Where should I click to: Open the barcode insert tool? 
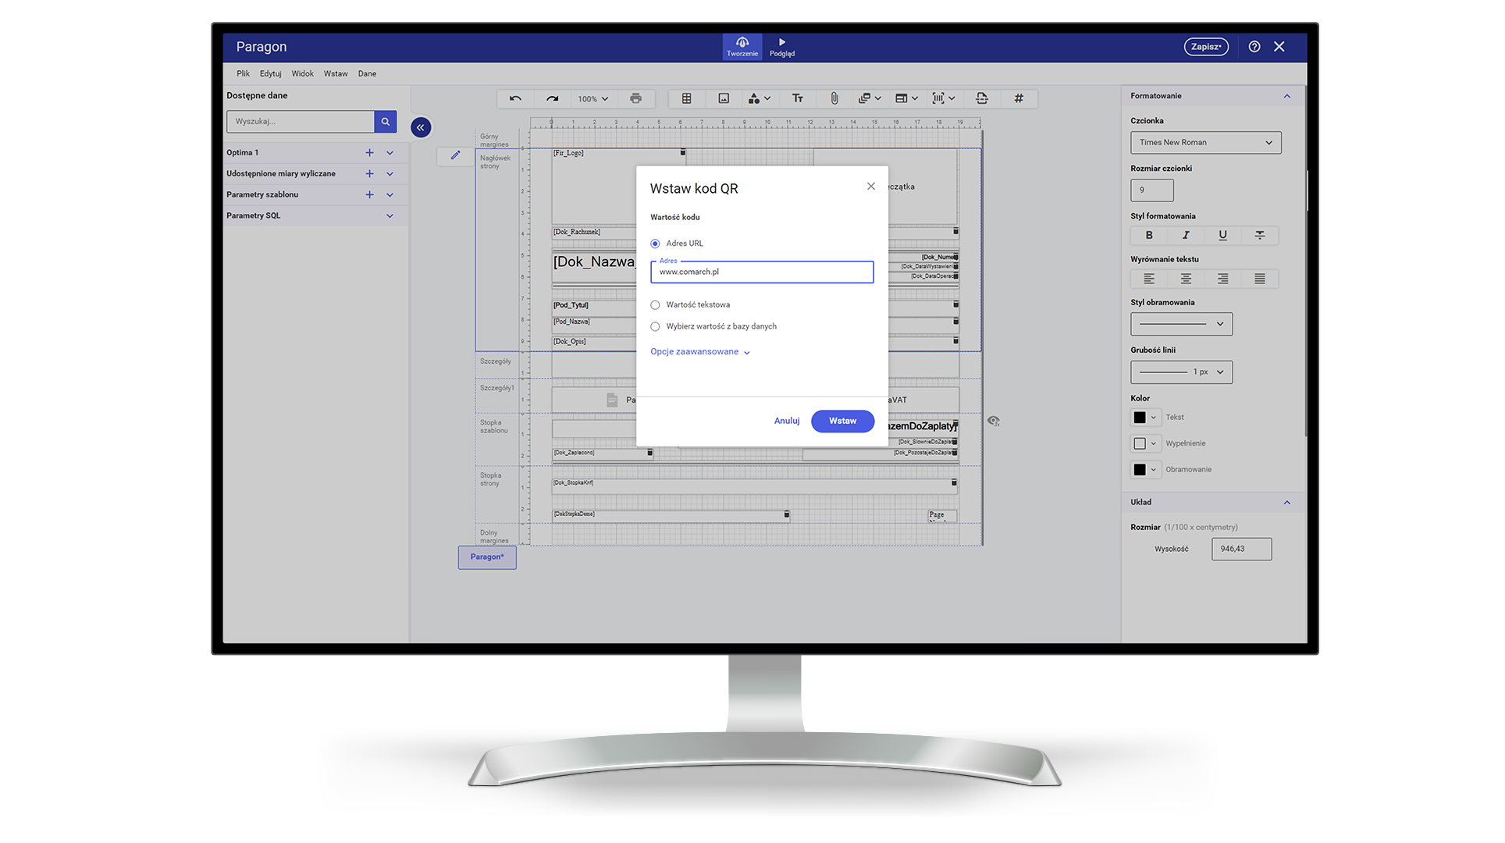click(x=943, y=98)
